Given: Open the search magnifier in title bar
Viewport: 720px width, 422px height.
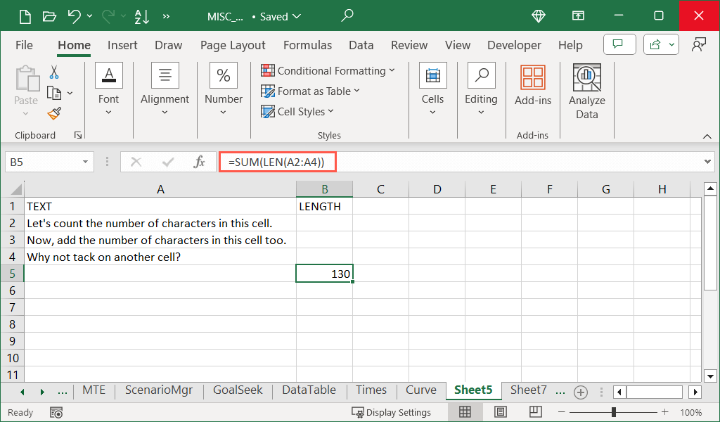Looking at the screenshot, I should tap(347, 15).
